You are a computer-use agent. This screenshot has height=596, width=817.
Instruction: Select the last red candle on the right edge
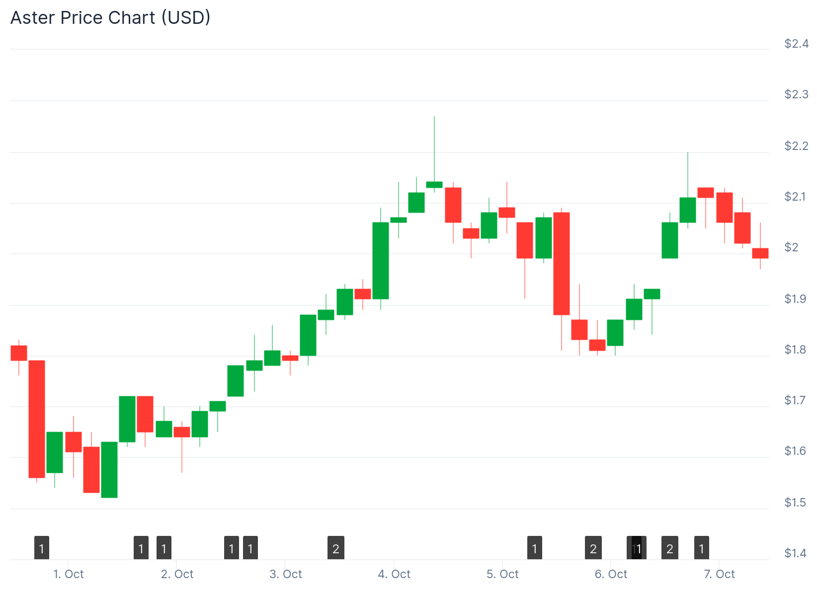pyautogui.click(x=760, y=253)
